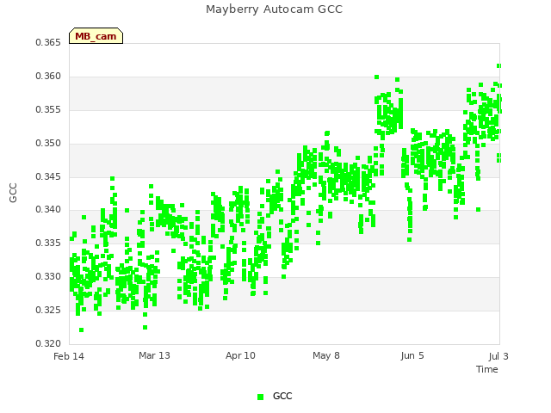
Task: Click the Jul 3 x-axis label
Action: [498, 356]
